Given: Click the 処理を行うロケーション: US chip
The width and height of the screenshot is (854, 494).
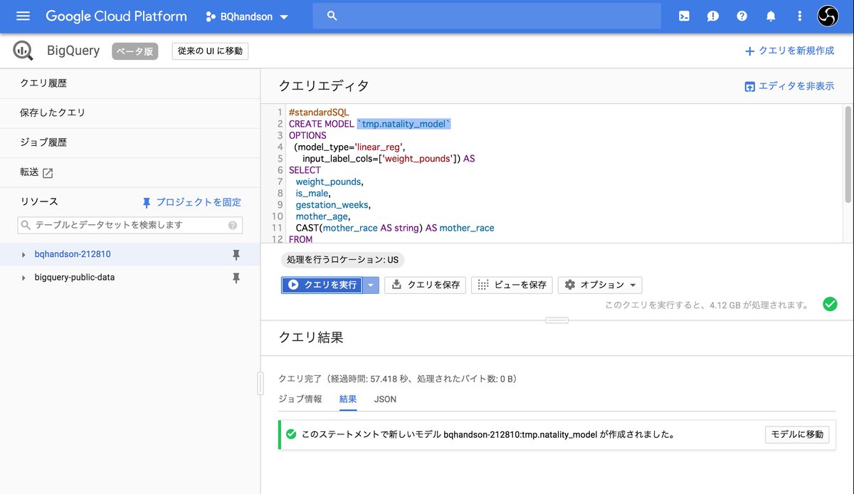Looking at the screenshot, I should click(x=342, y=261).
